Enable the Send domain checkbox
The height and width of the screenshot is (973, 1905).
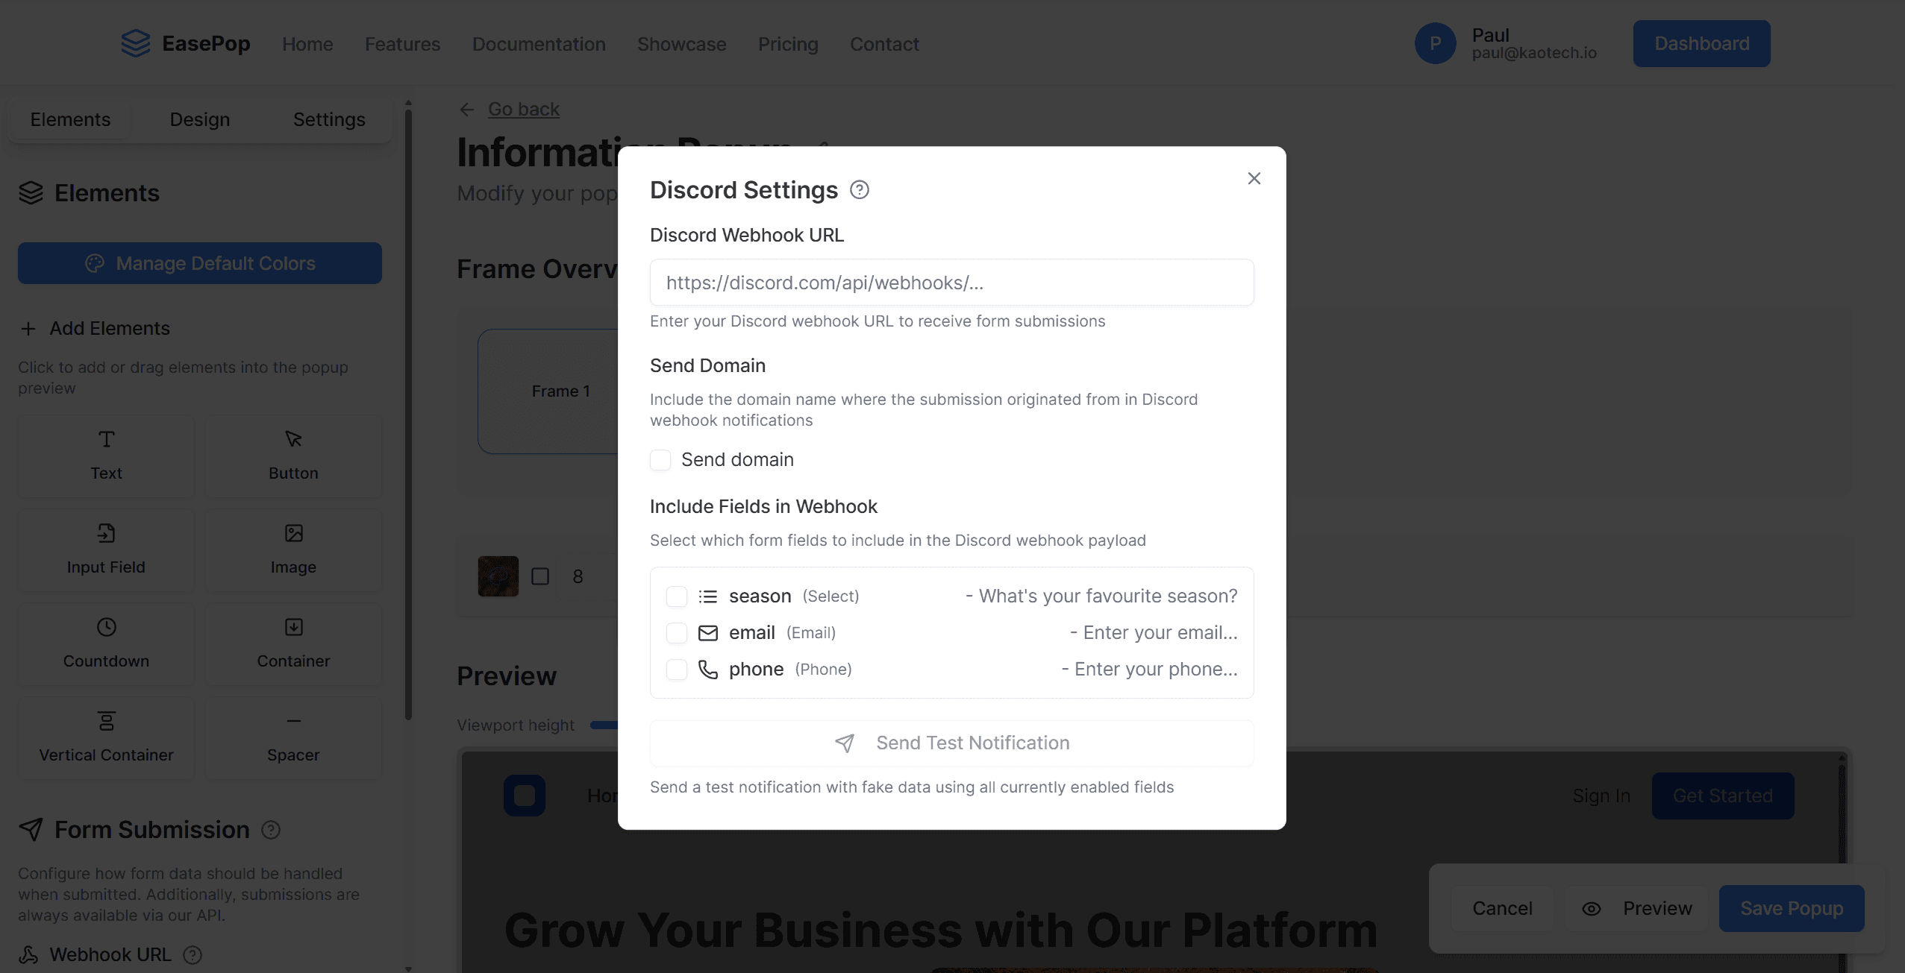pos(660,460)
